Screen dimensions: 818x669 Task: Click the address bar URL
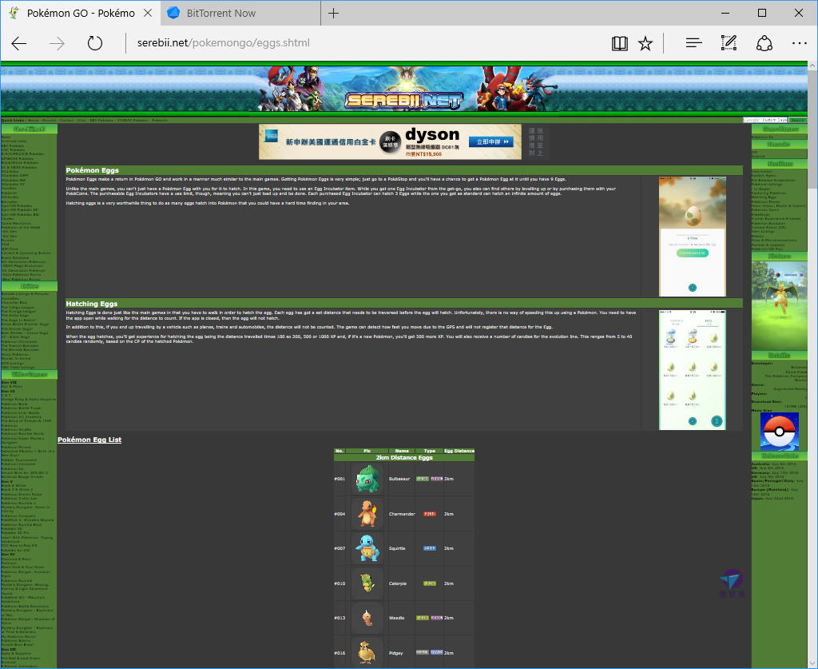coord(224,43)
